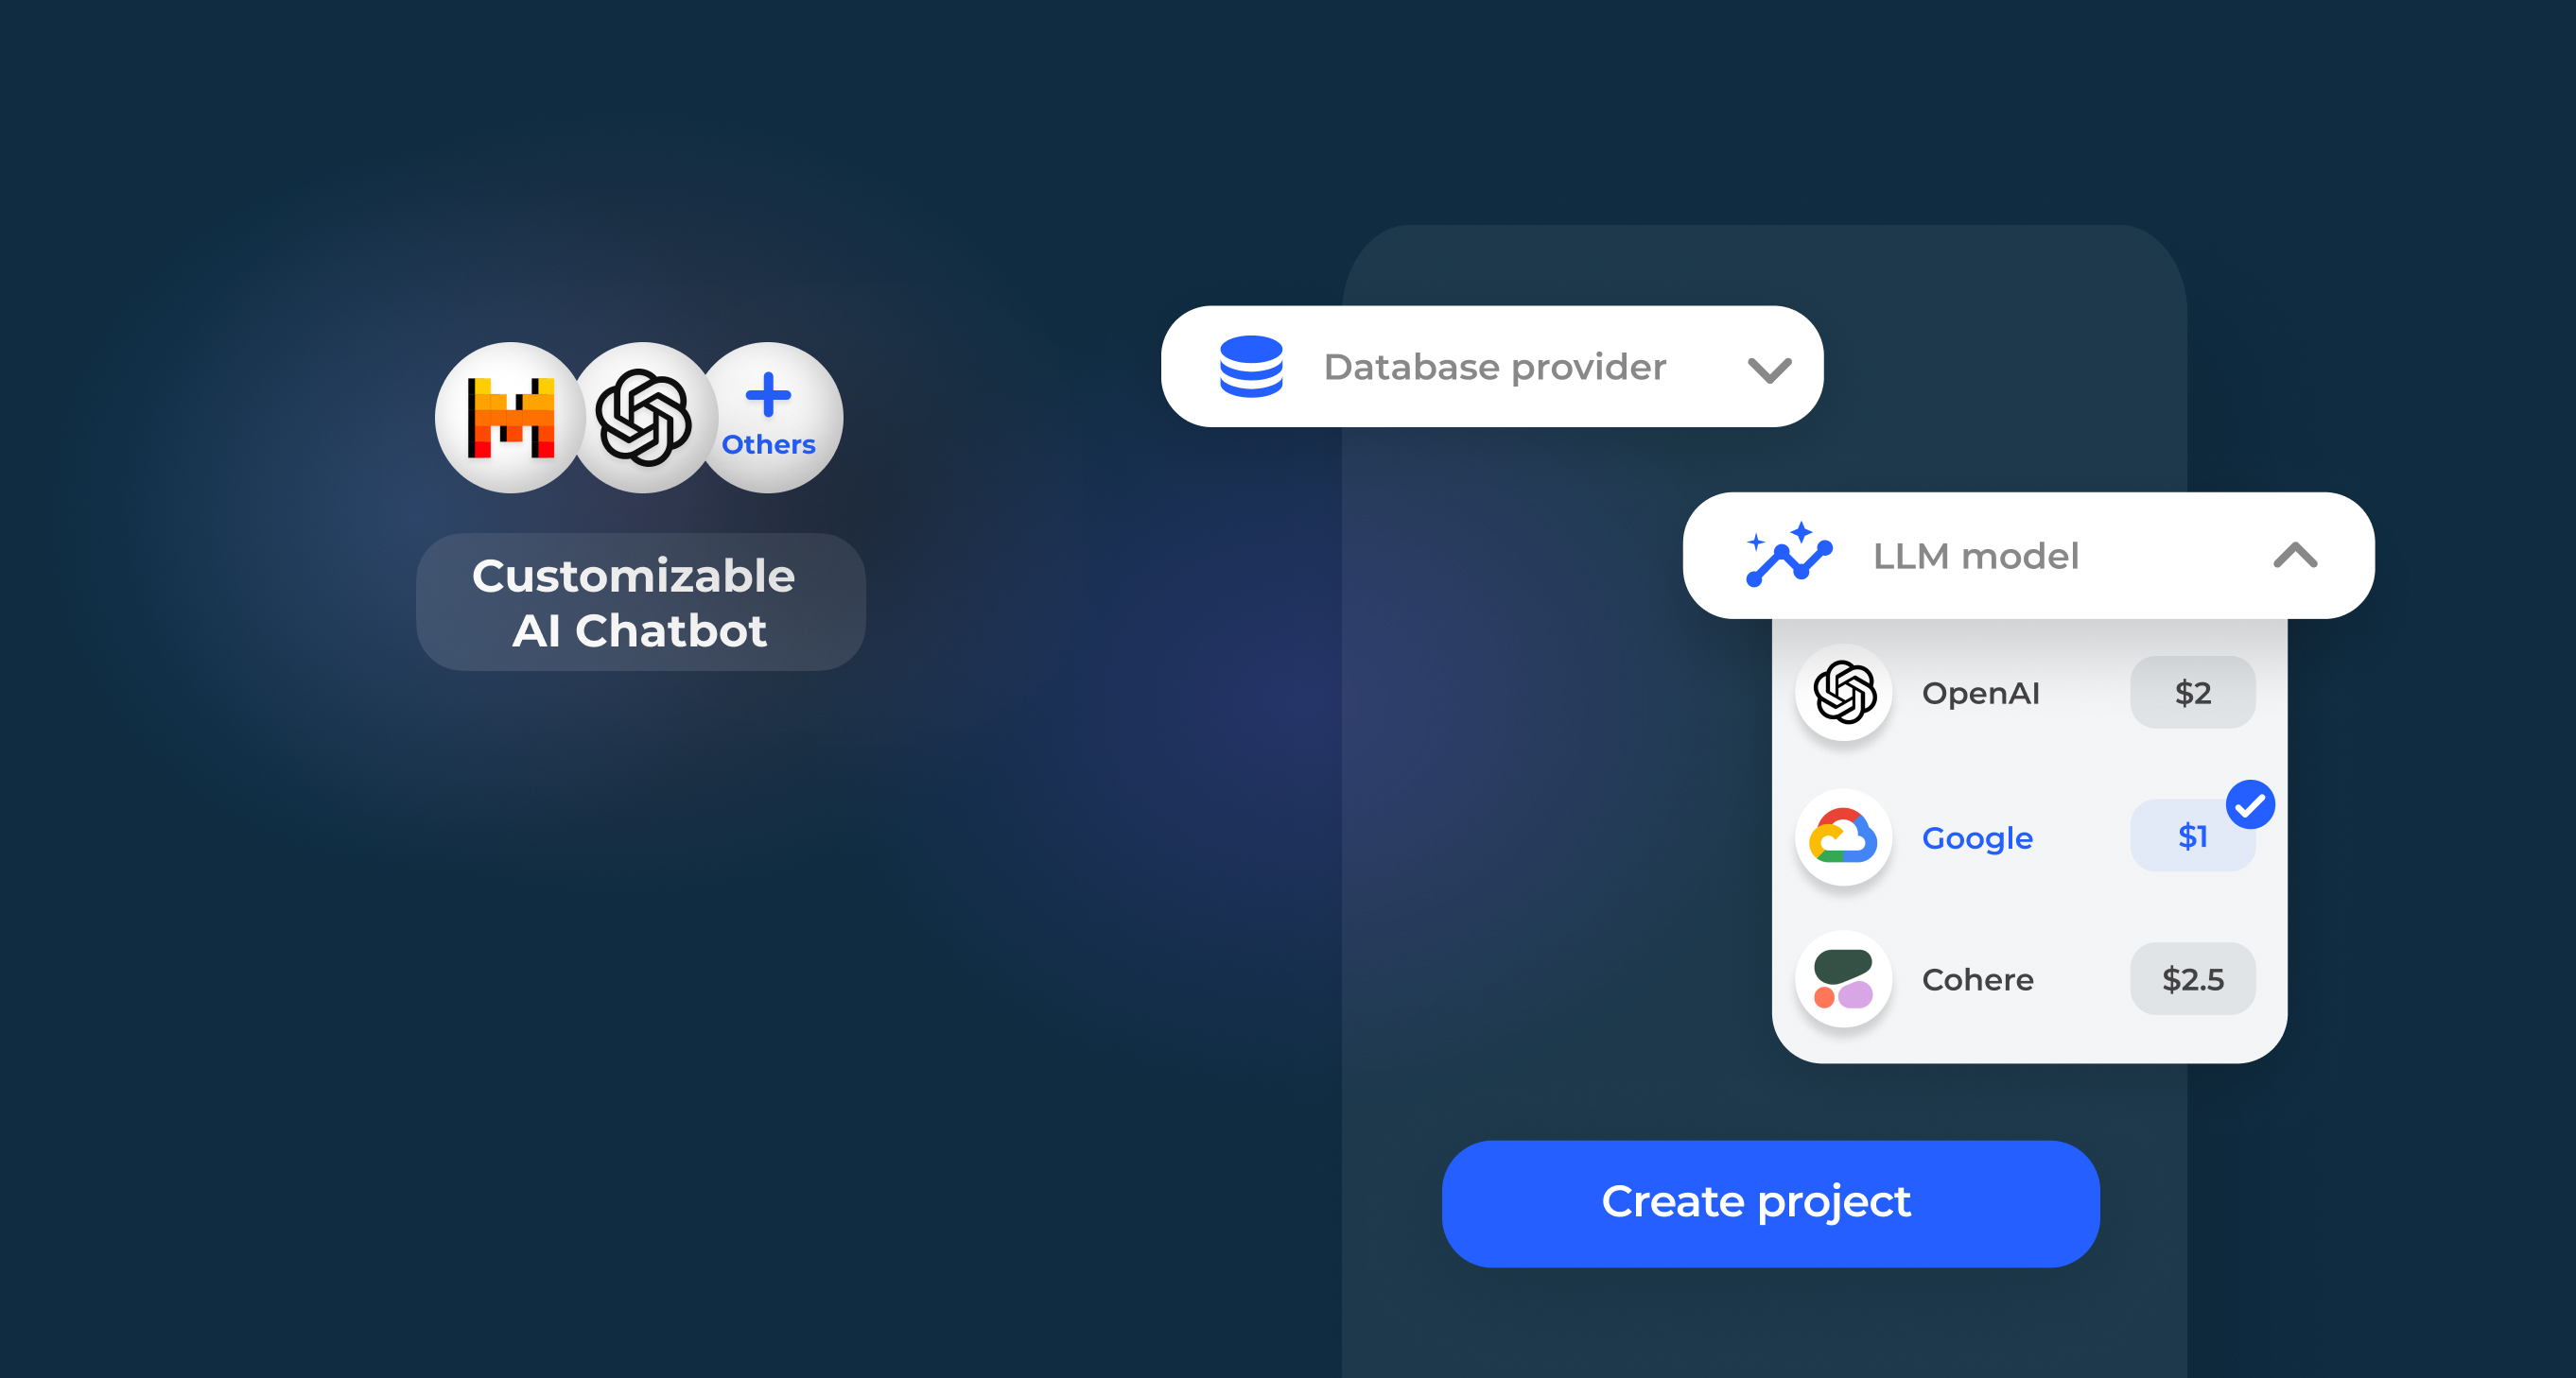Deselect the Google model checkmark
Screen dimensions: 2576x1378
[2251, 804]
